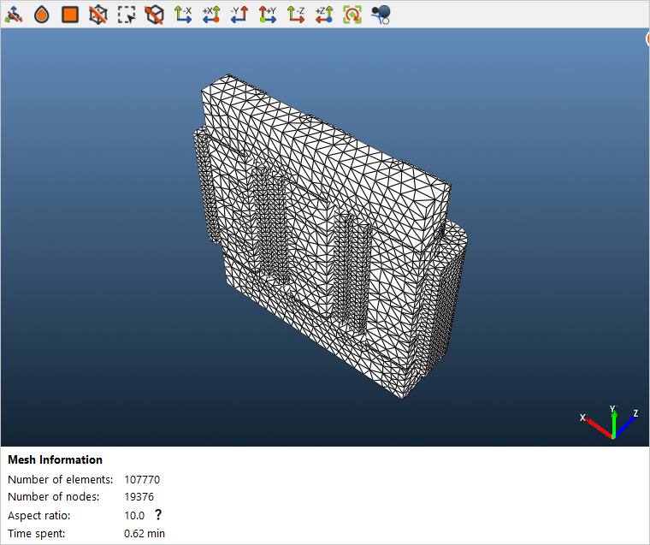Click the crossed-out cube hide icon
The height and width of the screenshot is (545, 650).
pyautogui.click(x=155, y=15)
